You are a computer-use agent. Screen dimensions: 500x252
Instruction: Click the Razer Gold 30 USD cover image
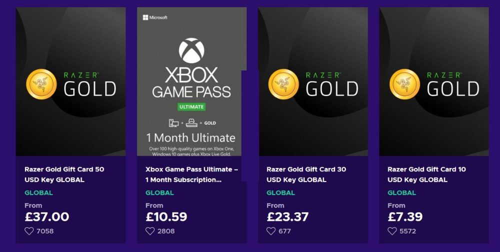(313, 82)
